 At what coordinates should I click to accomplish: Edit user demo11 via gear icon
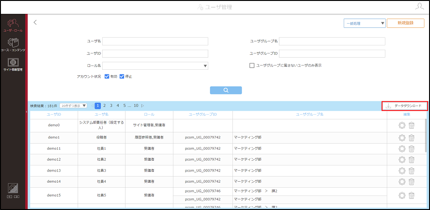[402, 149]
